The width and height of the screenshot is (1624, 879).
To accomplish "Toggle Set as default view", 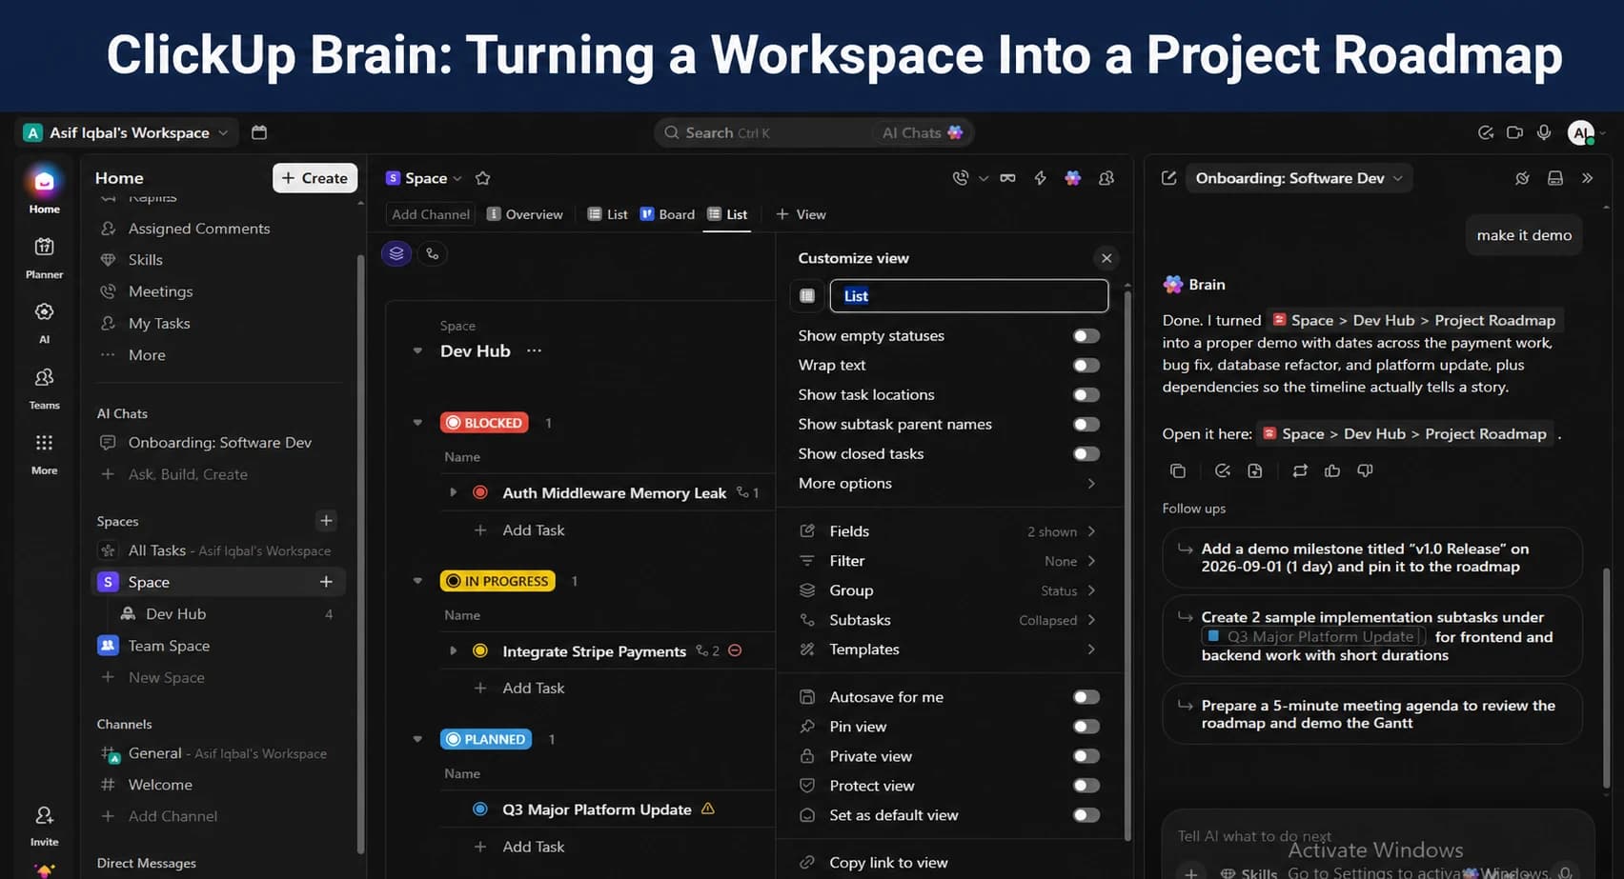I will (x=1086, y=815).
